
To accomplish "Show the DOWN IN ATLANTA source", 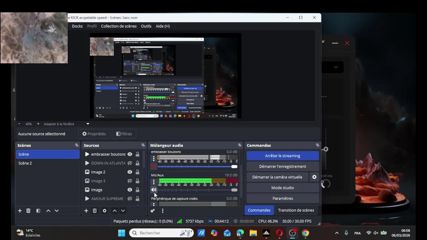I will (130, 163).
